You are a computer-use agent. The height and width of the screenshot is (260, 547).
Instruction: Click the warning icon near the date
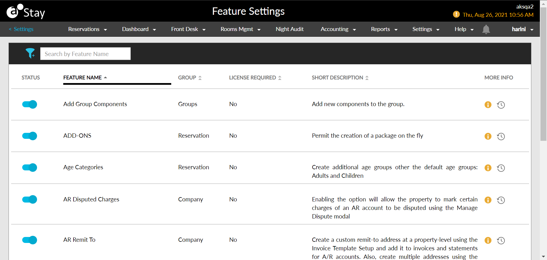(x=456, y=14)
